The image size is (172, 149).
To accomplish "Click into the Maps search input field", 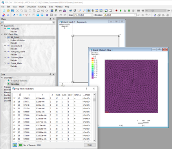I will click(28, 22).
